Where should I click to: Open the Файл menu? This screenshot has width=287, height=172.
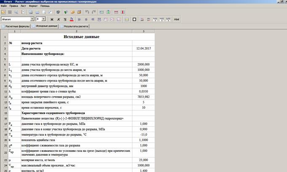pyautogui.click(x=4, y=7)
